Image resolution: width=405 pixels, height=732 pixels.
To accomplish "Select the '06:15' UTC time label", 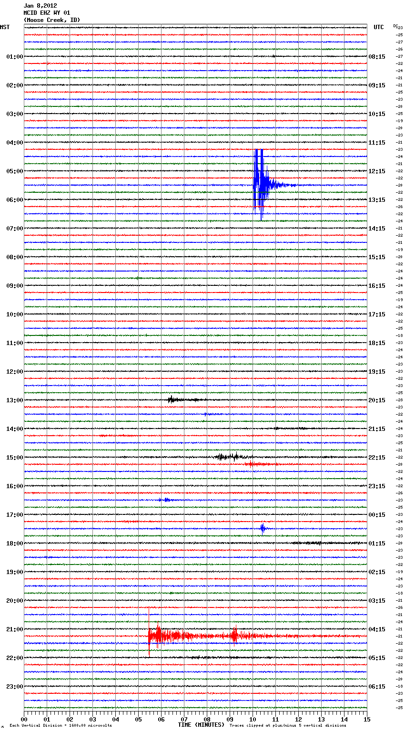I will click(x=377, y=687).
